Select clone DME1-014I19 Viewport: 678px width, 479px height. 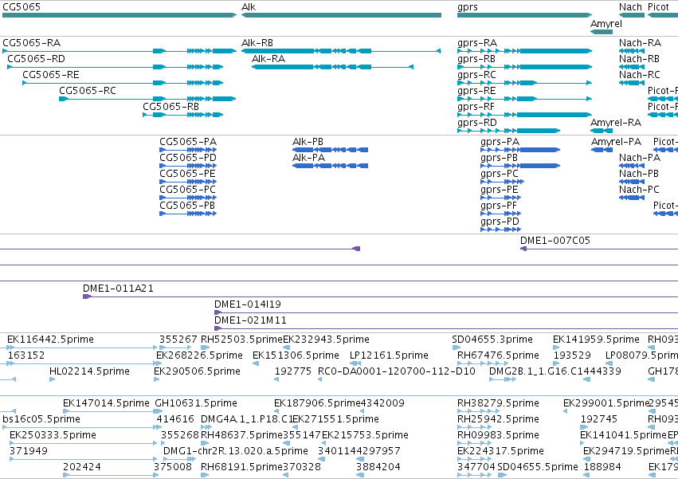446,312
